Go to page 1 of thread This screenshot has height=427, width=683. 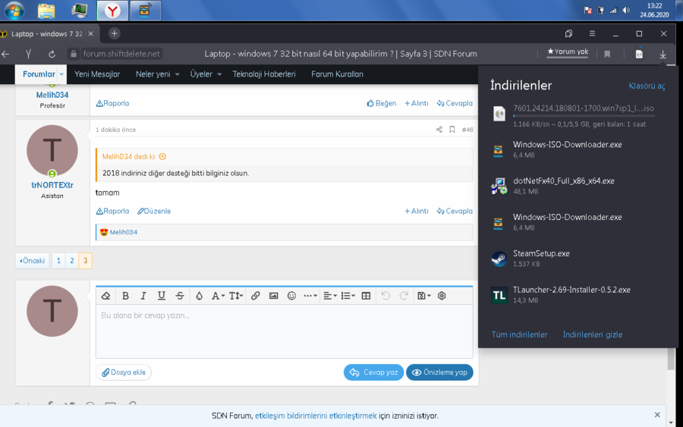click(58, 261)
